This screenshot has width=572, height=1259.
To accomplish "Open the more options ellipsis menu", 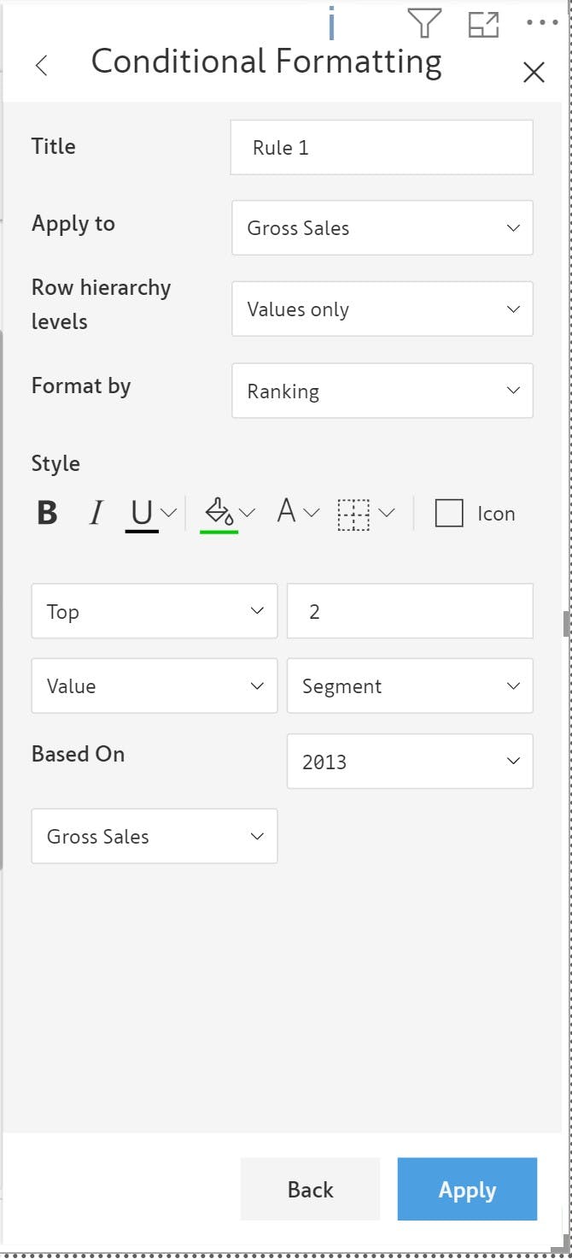I will [x=541, y=23].
